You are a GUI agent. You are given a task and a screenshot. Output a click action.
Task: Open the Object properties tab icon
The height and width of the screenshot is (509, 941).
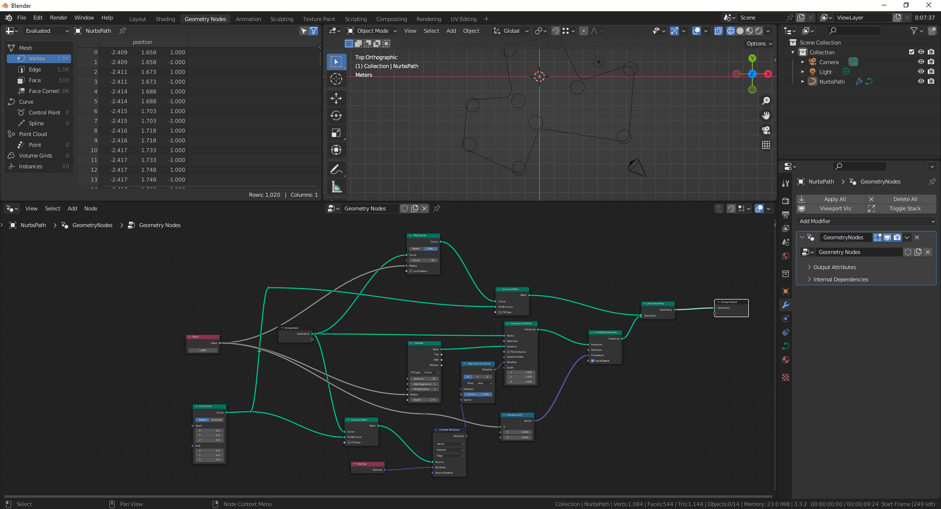(x=786, y=291)
